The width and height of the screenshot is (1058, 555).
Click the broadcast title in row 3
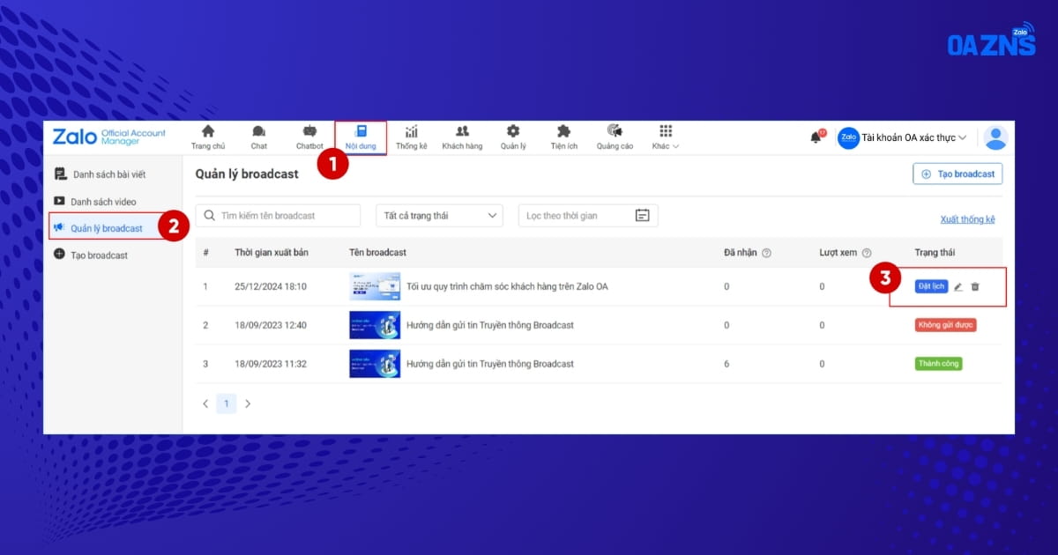click(x=490, y=364)
